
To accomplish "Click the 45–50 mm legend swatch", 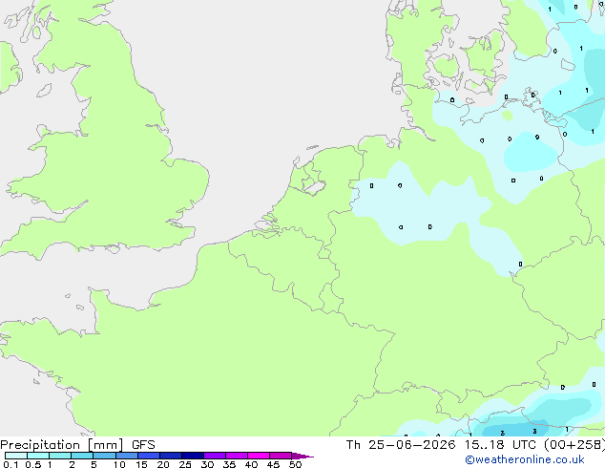I will coord(281,456).
